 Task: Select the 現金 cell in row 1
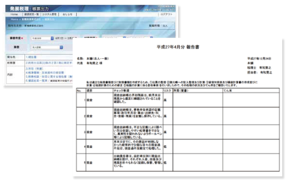coord(99,100)
